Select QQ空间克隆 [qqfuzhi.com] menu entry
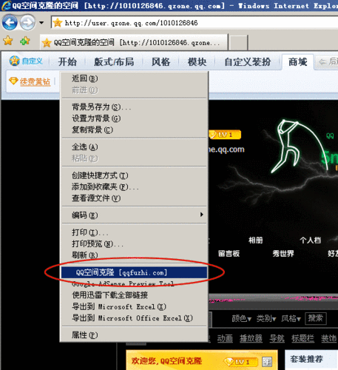This screenshot has height=370, width=338. pyautogui.click(x=134, y=272)
